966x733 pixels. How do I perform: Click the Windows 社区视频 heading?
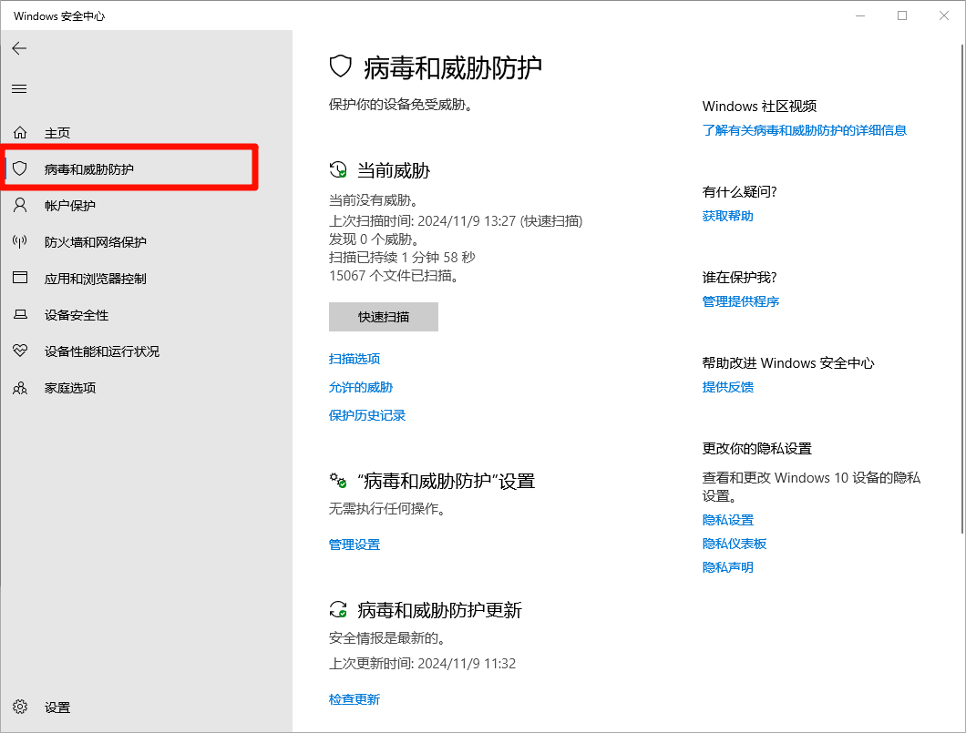tap(759, 106)
